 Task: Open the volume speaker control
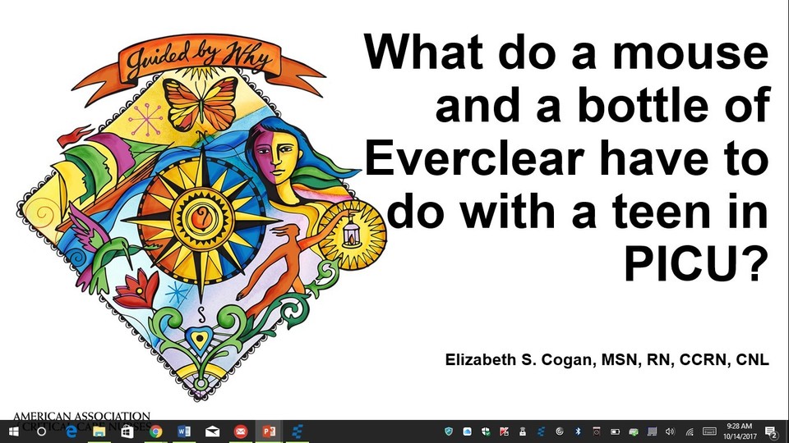pos(670,432)
